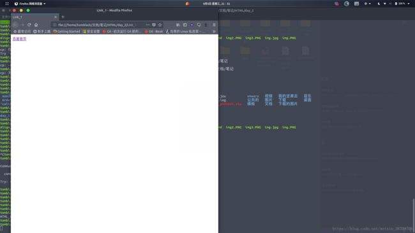
Task: Click the round clock-style tray icon
Action: pyautogui.click(x=347, y=4)
